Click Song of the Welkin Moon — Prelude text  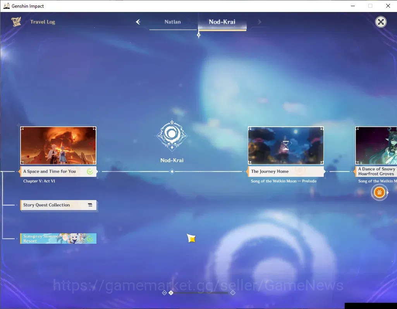[284, 181]
